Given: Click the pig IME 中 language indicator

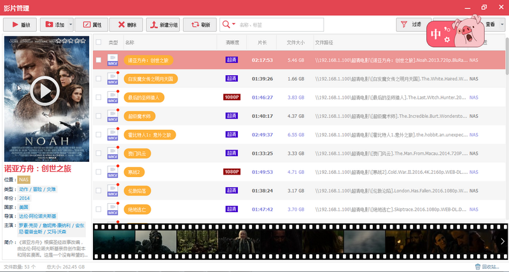Looking at the screenshot, I should coord(435,34).
